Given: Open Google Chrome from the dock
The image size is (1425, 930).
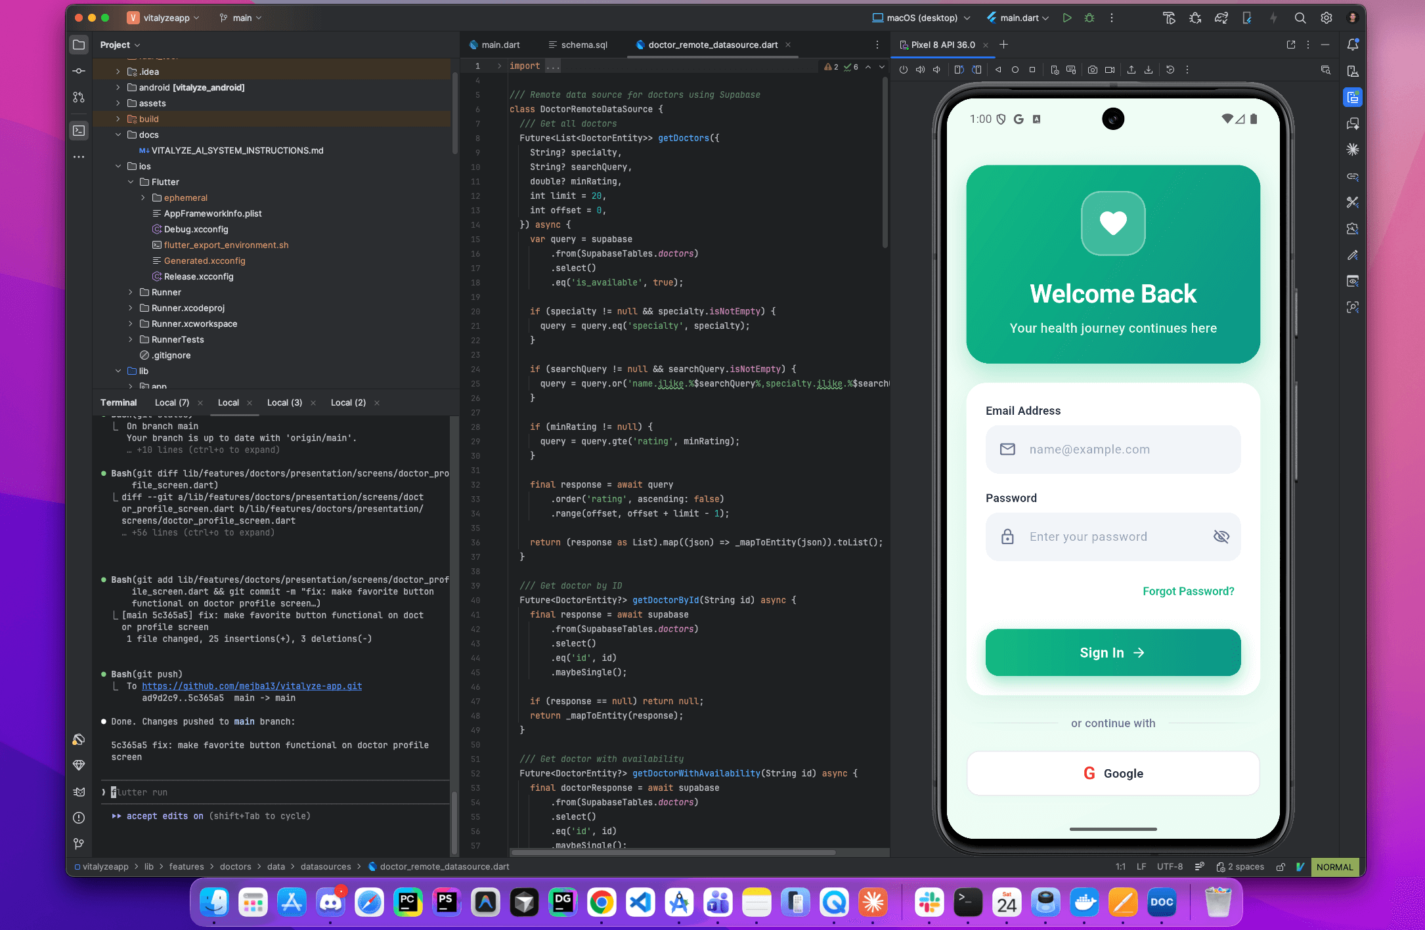Looking at the screenshot, I should coord(602,902).
